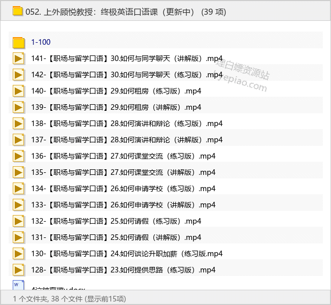Click the video icon for file 130-

pos(18,254)
